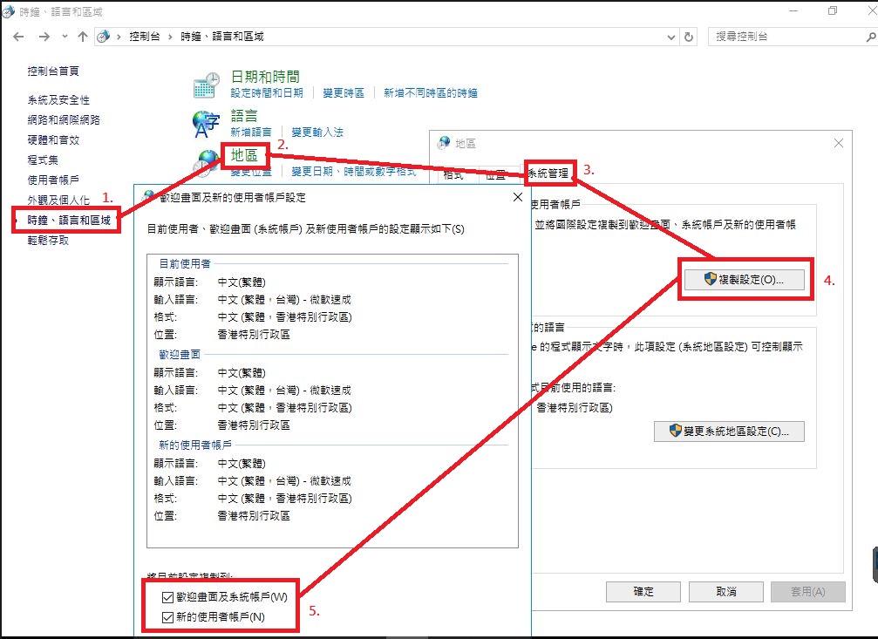The height and width of the screenshot is (639, 878).
Task: Open 系統及安全性 sidebar category
Action: (58, 99)
